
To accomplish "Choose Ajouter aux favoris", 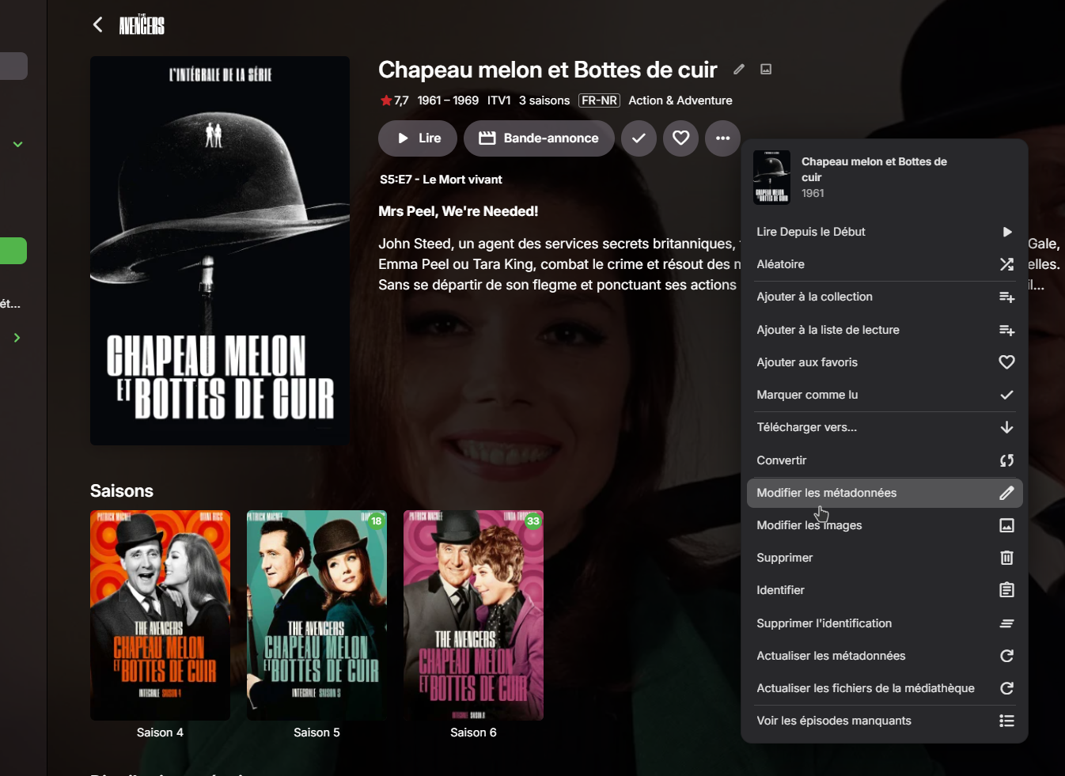I will [885, 362].
